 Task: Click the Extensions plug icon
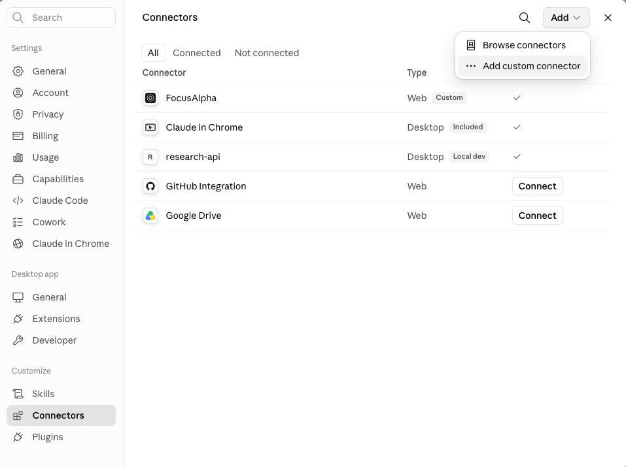coord(18,319)
